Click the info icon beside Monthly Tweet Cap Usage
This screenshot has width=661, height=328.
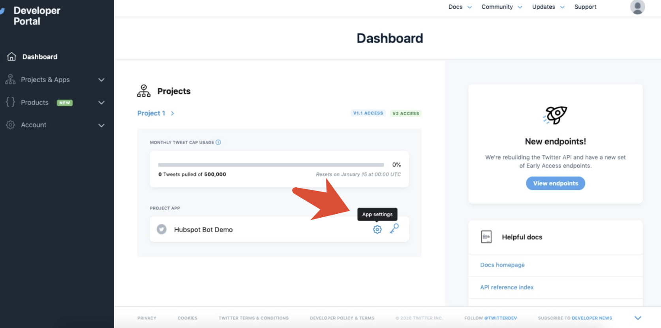click(218, 142)
